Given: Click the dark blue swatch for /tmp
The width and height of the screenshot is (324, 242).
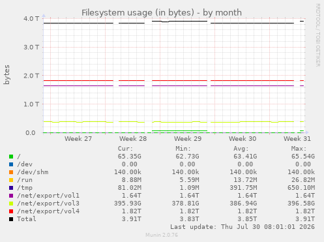Looking at the screenshot, I should point(11,188).
